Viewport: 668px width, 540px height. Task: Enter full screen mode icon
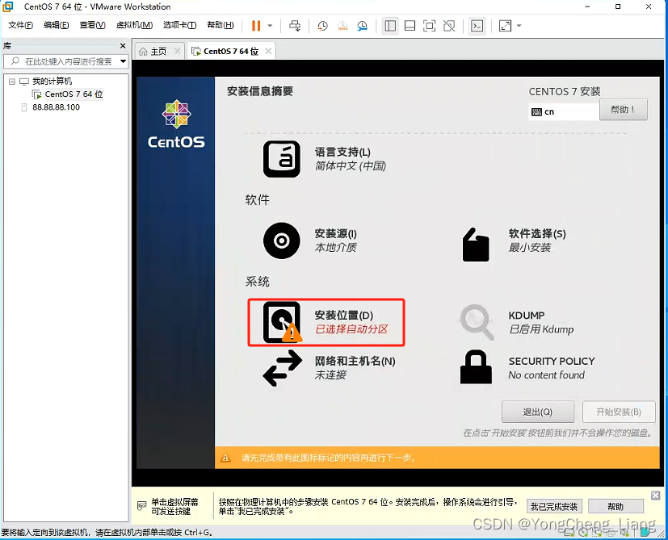point(430,26)
